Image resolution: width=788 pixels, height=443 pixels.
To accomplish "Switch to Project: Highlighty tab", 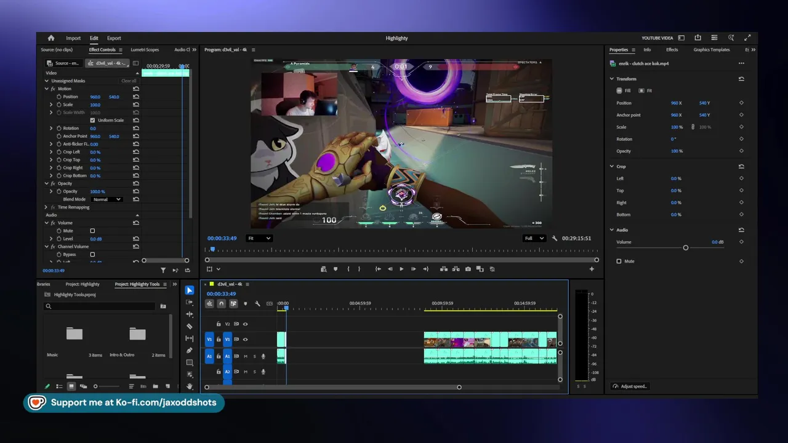I will (x=82, y=284).
